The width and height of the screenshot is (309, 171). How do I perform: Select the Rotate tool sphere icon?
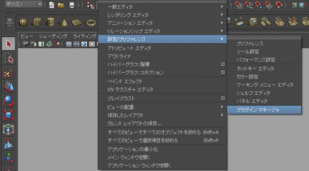pos(8,101)
